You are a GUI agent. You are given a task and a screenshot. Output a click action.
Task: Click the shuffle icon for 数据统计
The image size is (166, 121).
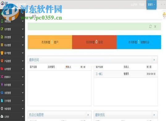coord(2,77)
